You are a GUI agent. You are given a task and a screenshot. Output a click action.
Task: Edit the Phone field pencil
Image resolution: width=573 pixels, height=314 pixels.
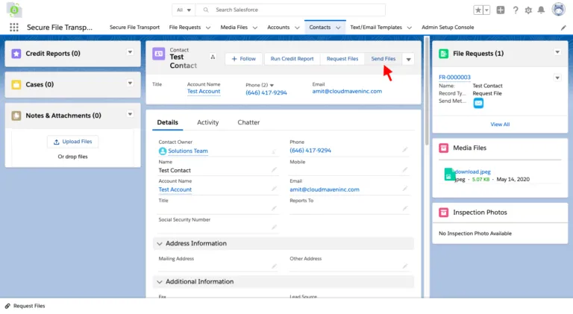[405, 150]
